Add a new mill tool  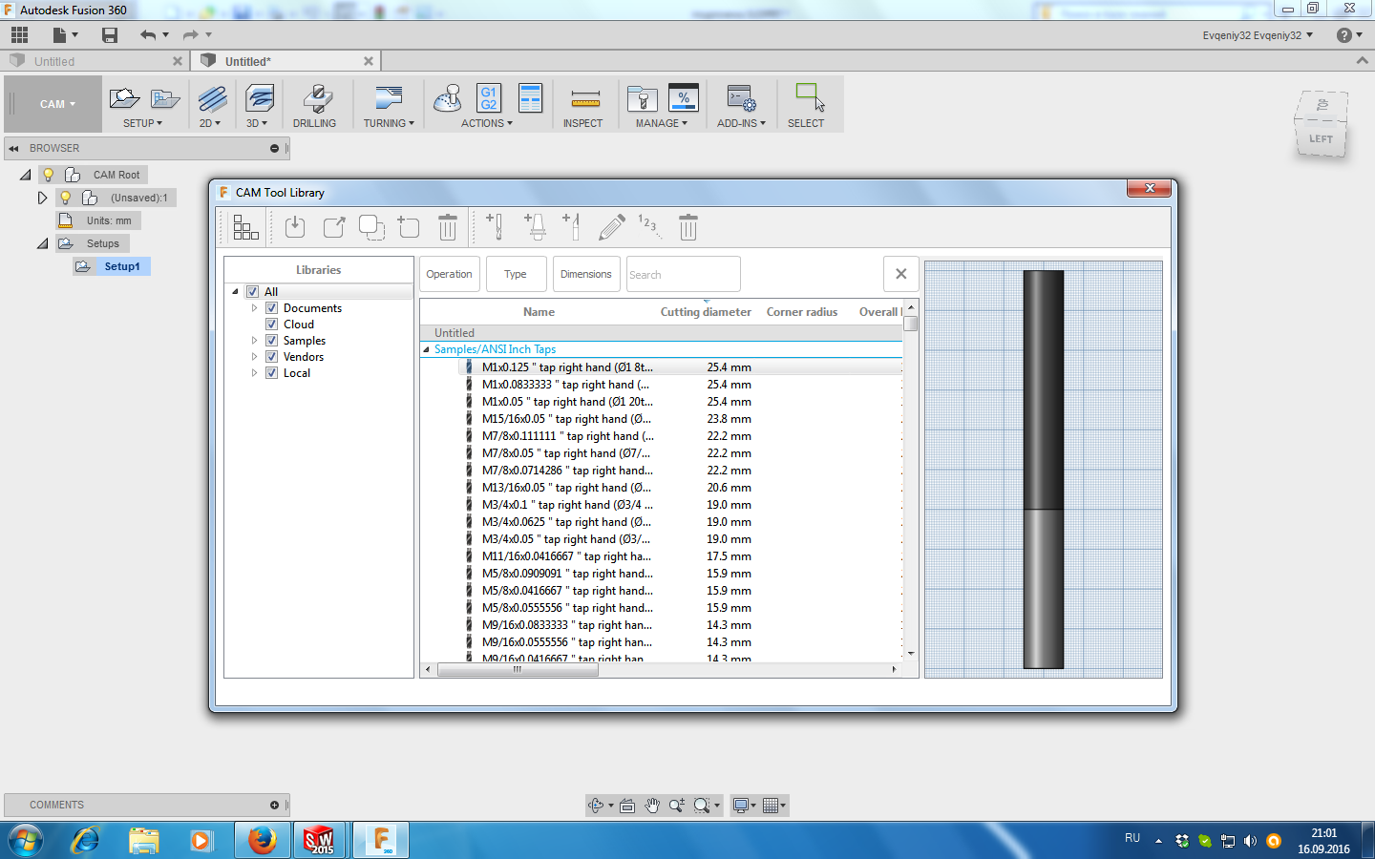pos(495,227)
